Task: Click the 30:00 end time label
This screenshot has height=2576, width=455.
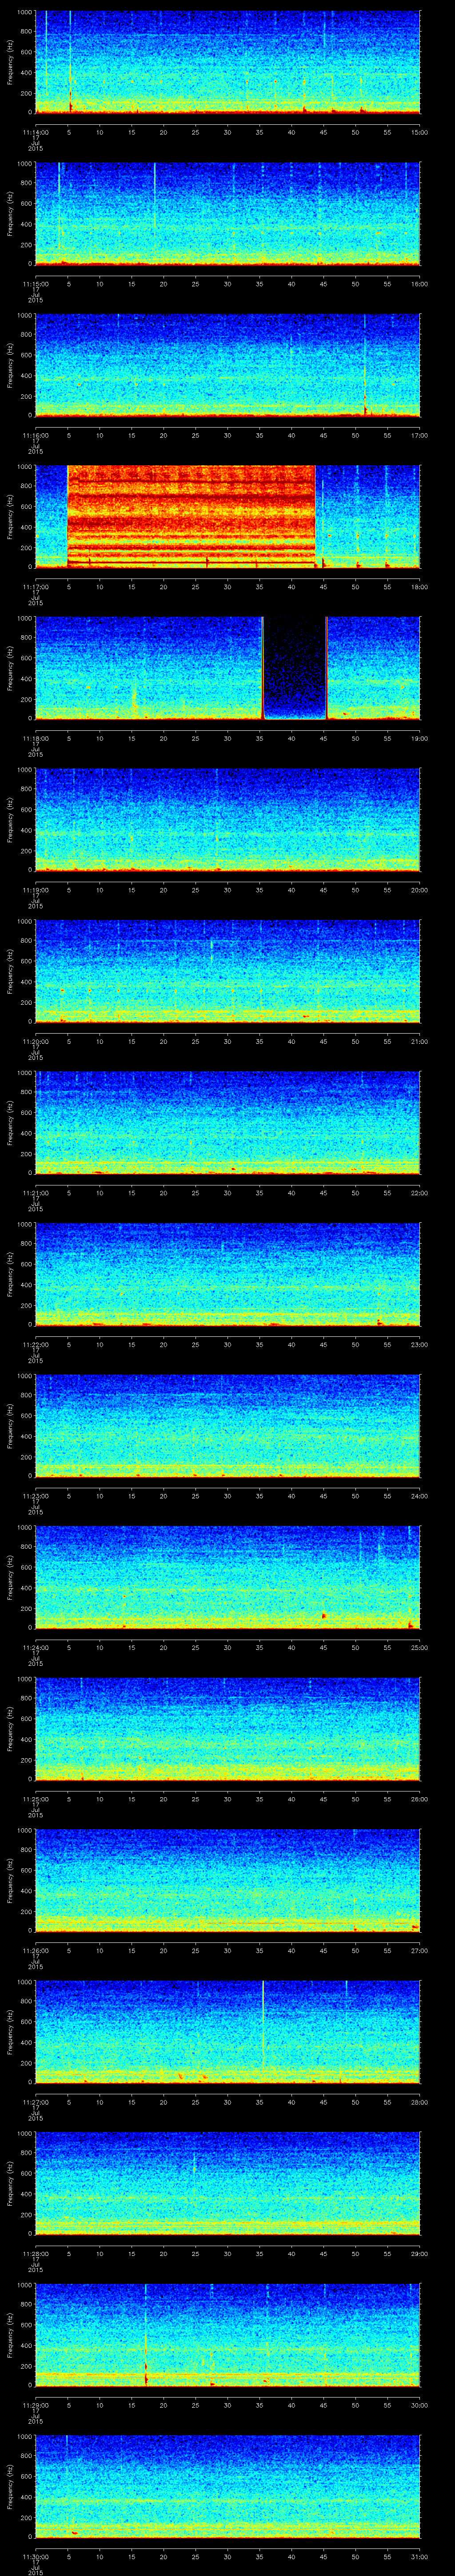Action: 419,2405
